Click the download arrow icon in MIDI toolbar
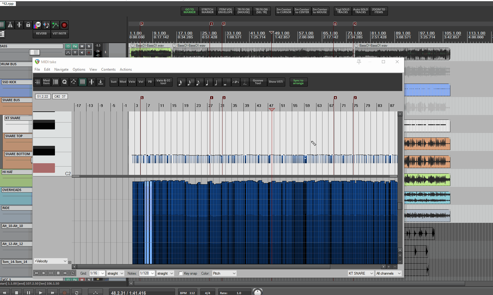Screen dimensions: 493x295 101,82
